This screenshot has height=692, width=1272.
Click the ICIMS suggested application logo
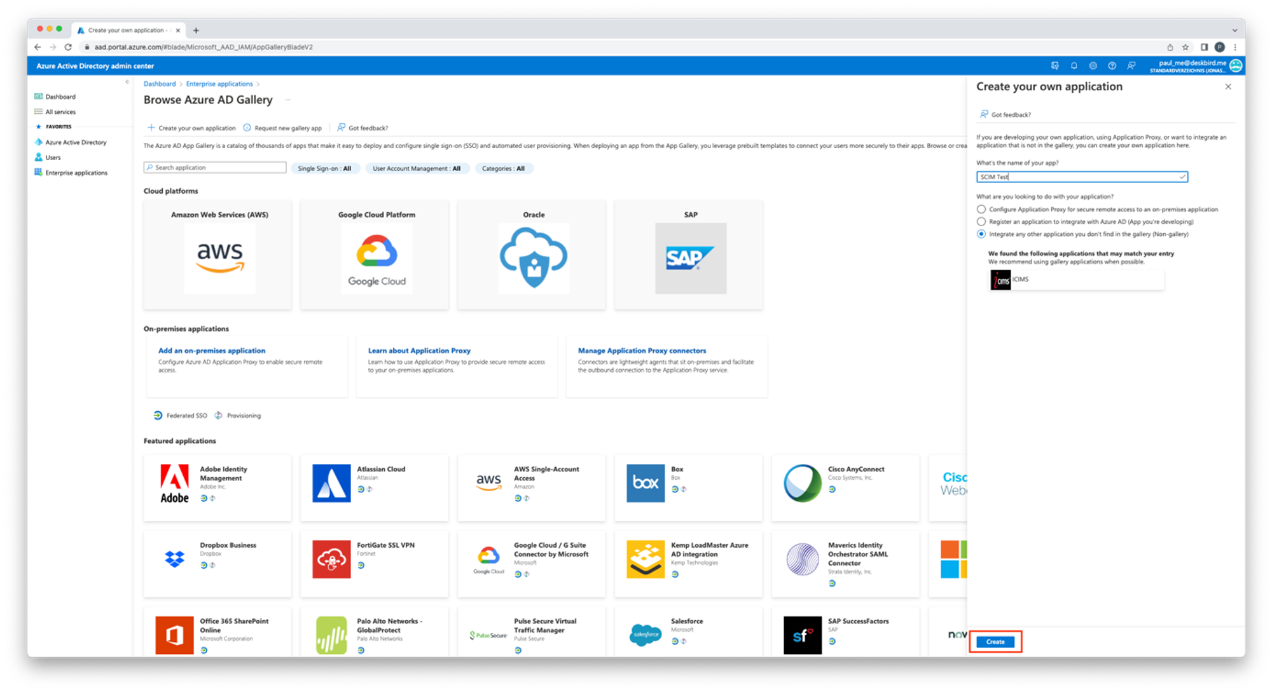pos(1000,280)
